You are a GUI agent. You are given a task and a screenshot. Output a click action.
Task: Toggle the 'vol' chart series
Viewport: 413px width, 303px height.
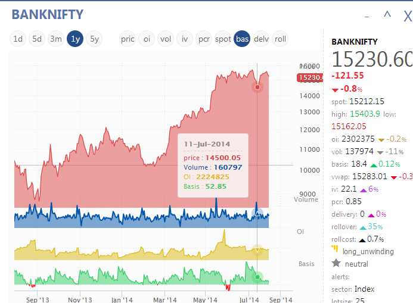(x=166, y=39)
